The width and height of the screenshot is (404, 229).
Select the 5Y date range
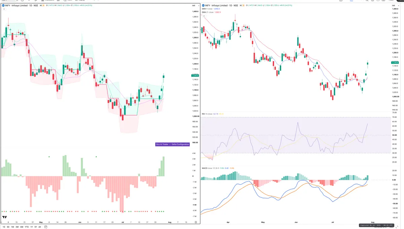(x=36, y=227)
